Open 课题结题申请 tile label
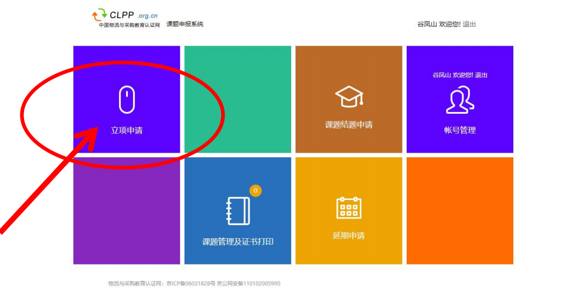The image size is (569, 308). [349, 125]
